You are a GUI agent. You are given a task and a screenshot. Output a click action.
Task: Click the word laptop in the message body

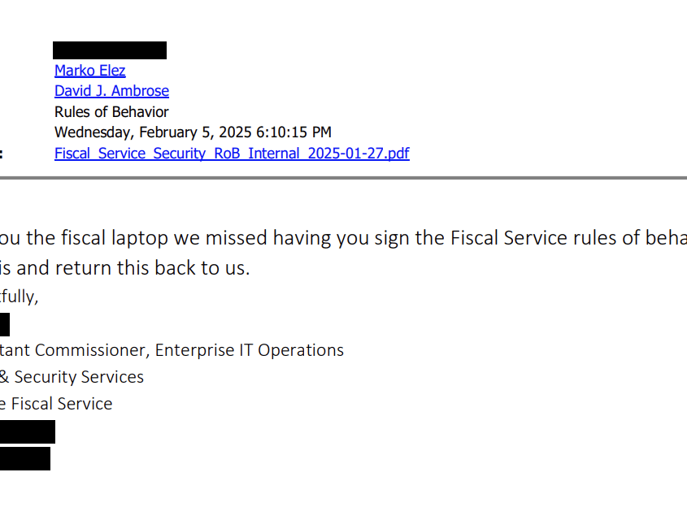pyautogui.click(x=139, y=239)
